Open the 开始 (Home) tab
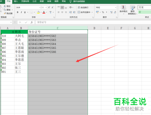Viewport: 151px width, 115px height. click(x=8, y=1)
